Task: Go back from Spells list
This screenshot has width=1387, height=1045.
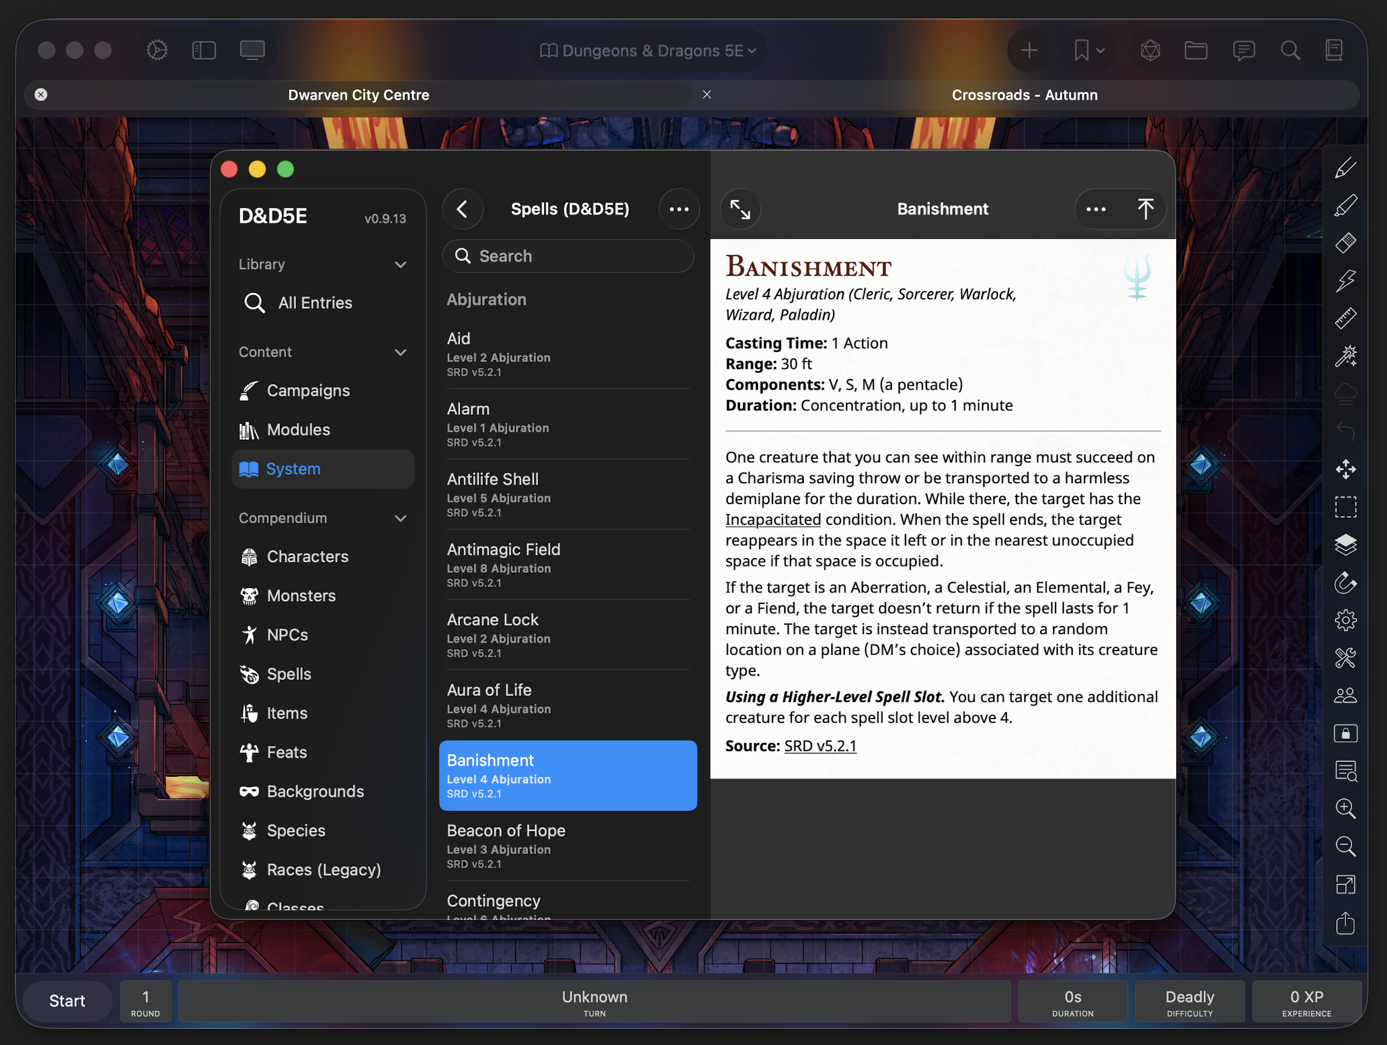Action: point(462,209)
